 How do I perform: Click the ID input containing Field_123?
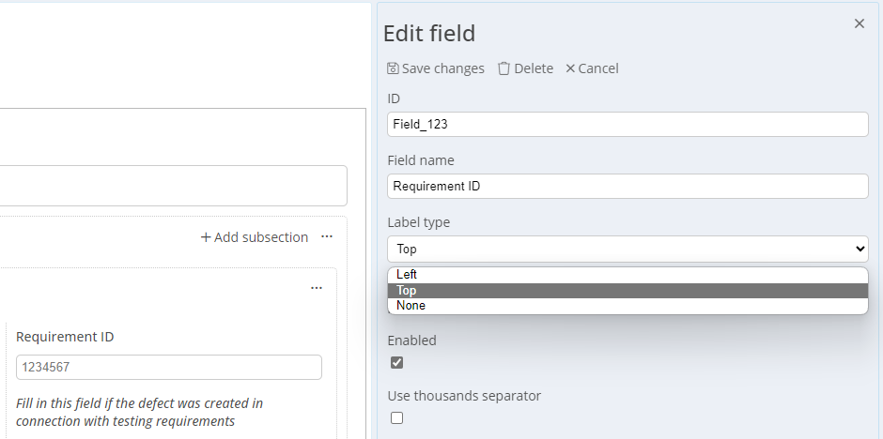627,124
